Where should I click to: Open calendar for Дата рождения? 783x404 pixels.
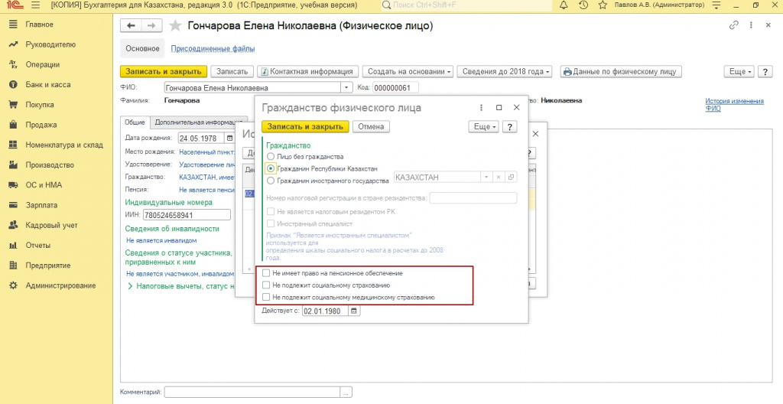click(x=229, y=138)
